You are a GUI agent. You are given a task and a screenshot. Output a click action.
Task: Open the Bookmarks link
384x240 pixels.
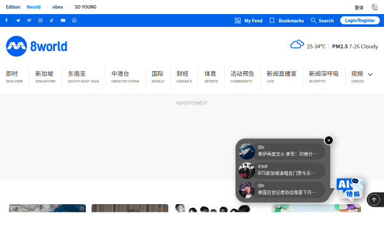click(x=291, y=21)
